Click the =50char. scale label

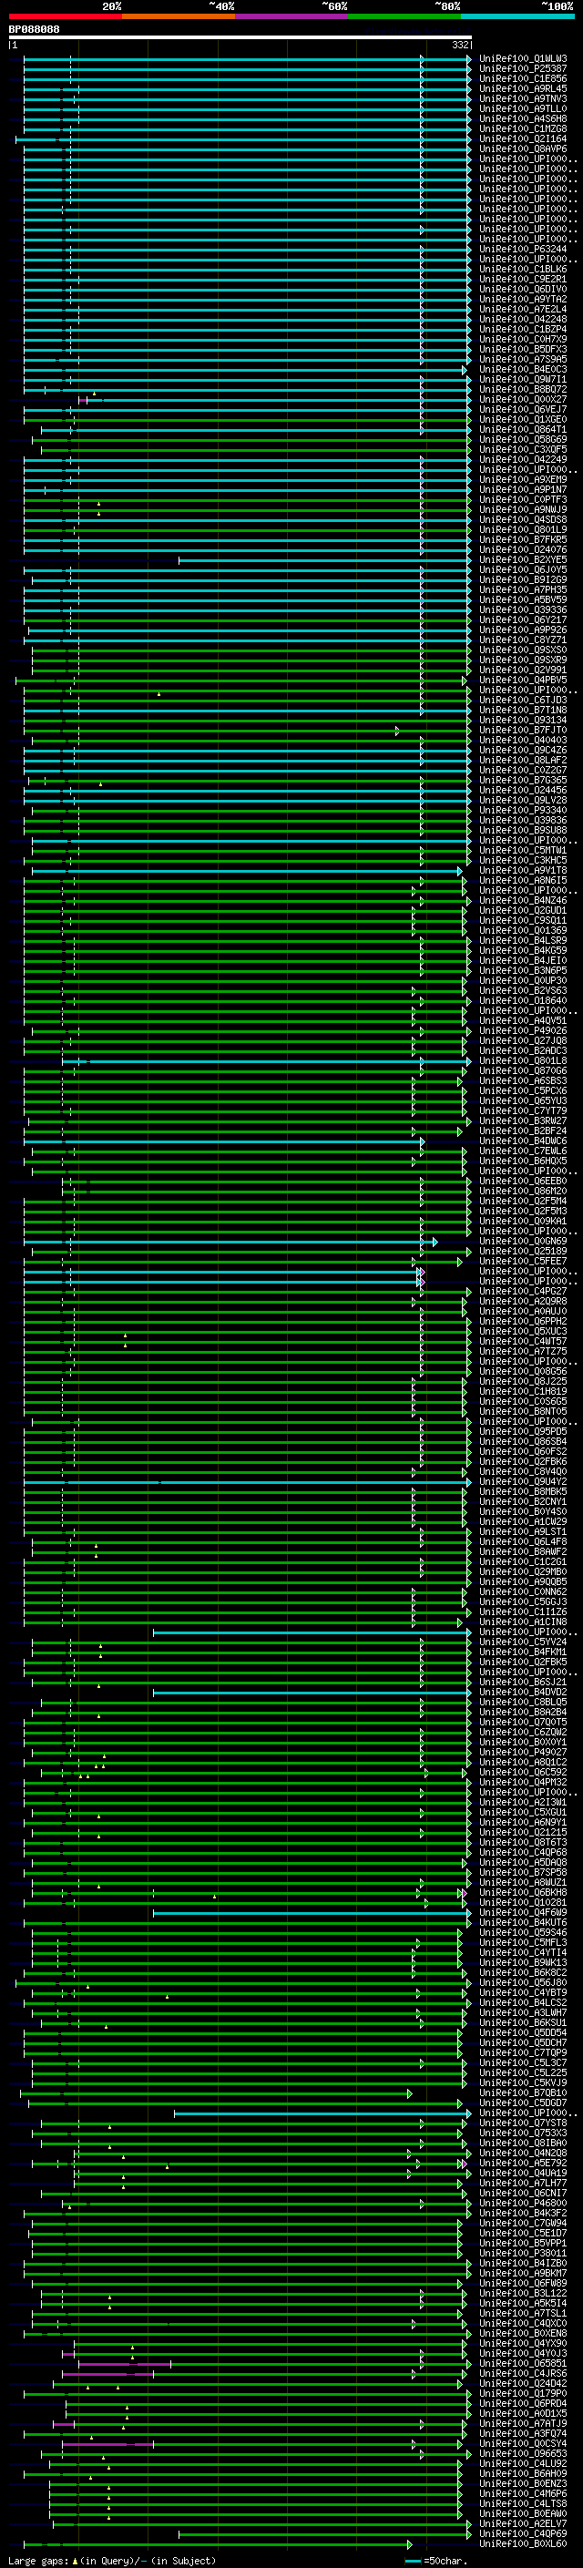445,2560
